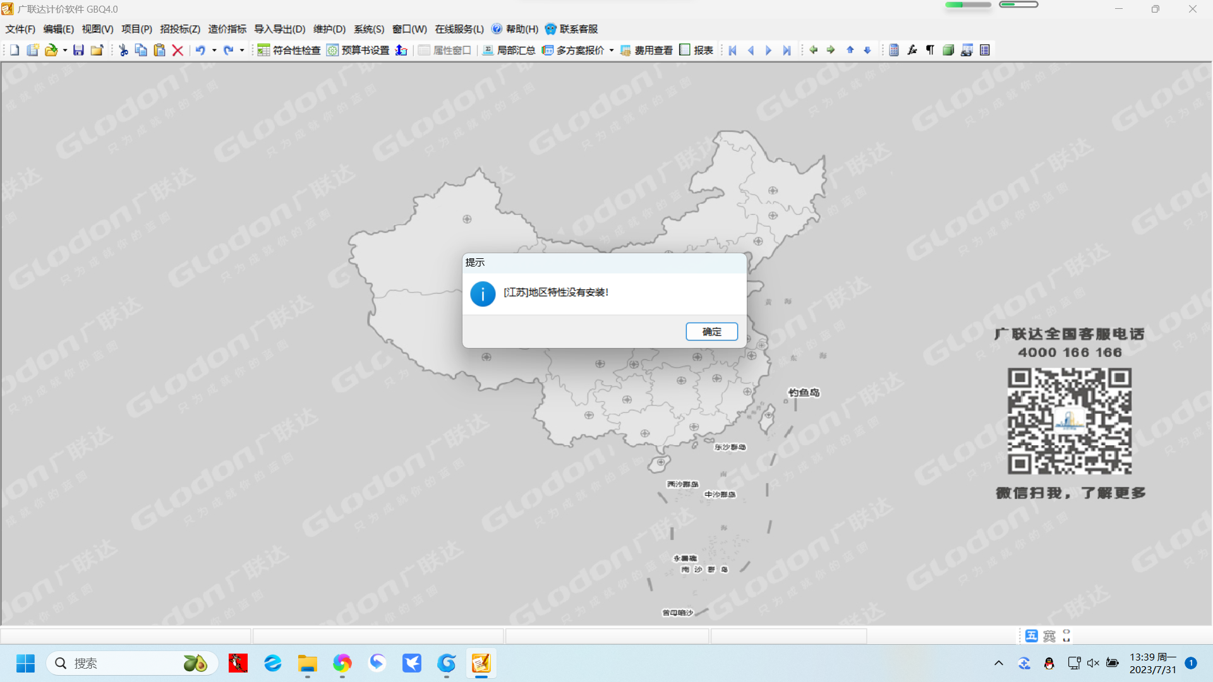Open the 系统(S) menu
The width and height of the screenshot is (1213, 682).
(x=369, y=29)
